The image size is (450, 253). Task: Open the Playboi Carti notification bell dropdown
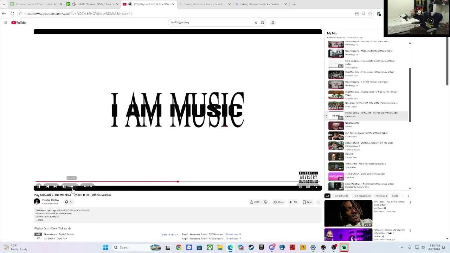coord(69,202)
